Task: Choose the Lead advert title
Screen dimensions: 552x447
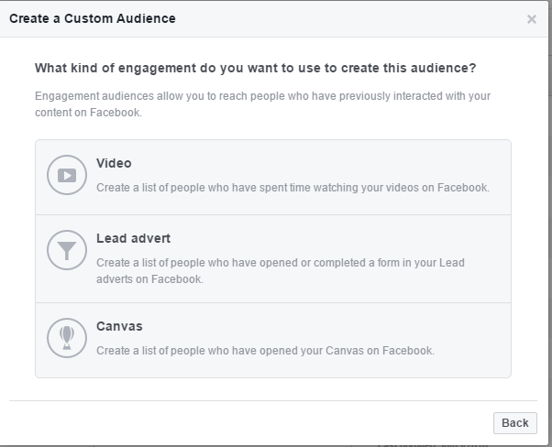Action: pyautogui.click(x=132, y=238)
